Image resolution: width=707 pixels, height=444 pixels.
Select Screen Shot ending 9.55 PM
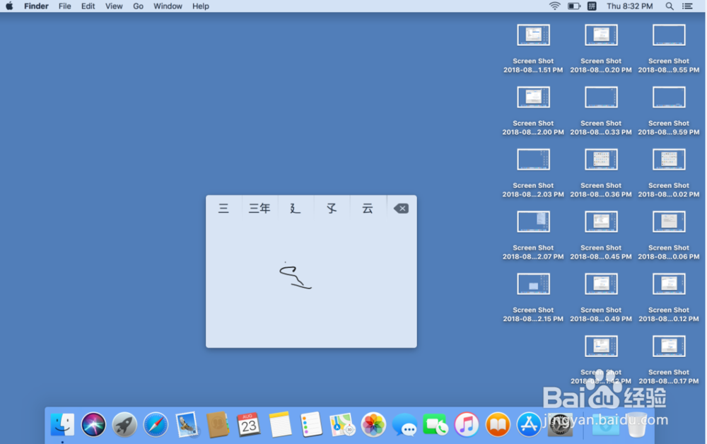pyautogui.click(x=669, y=49)
